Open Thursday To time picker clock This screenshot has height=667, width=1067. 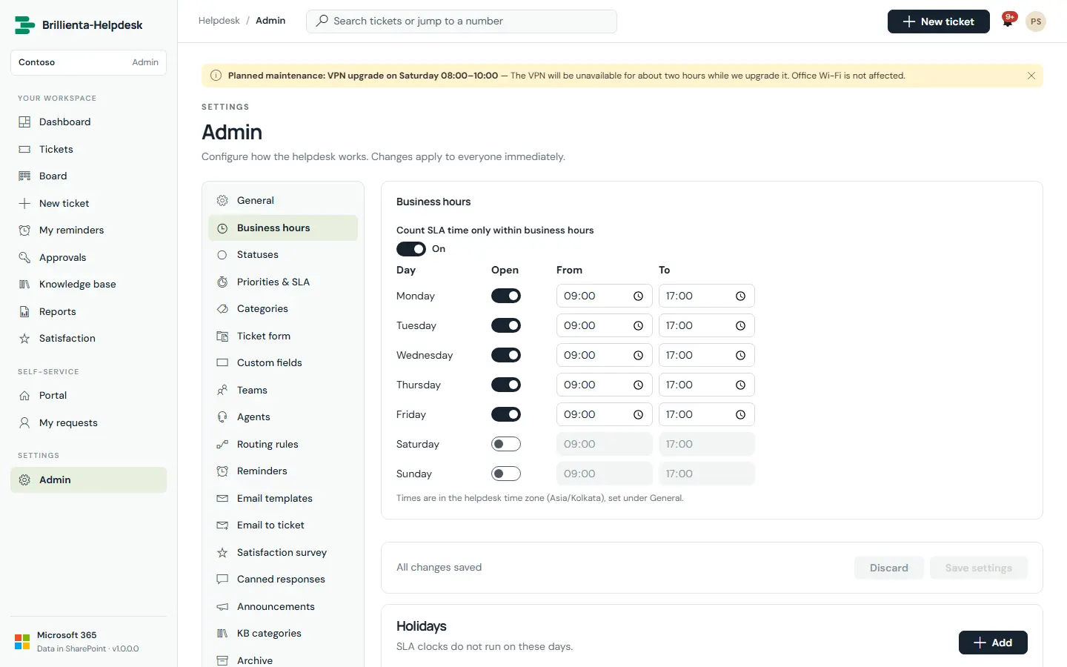[x=740, y=385]
